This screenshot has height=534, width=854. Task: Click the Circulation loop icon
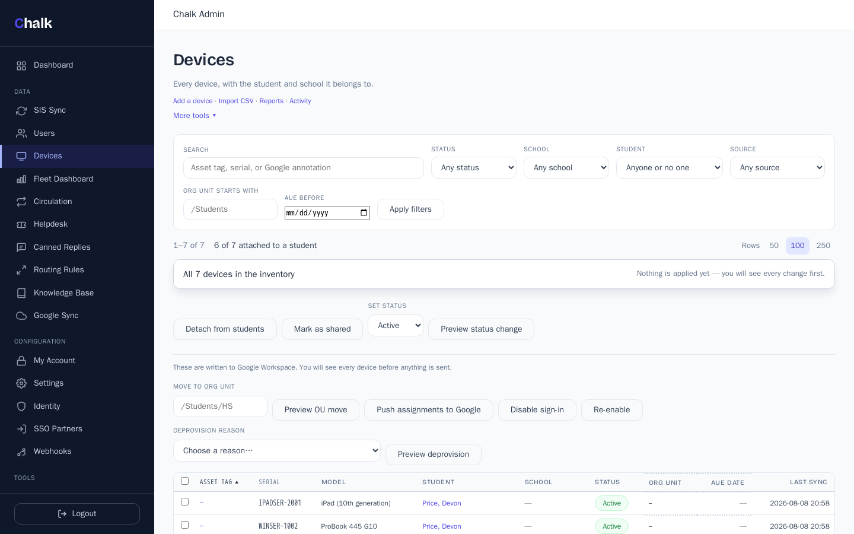[21, 202]
